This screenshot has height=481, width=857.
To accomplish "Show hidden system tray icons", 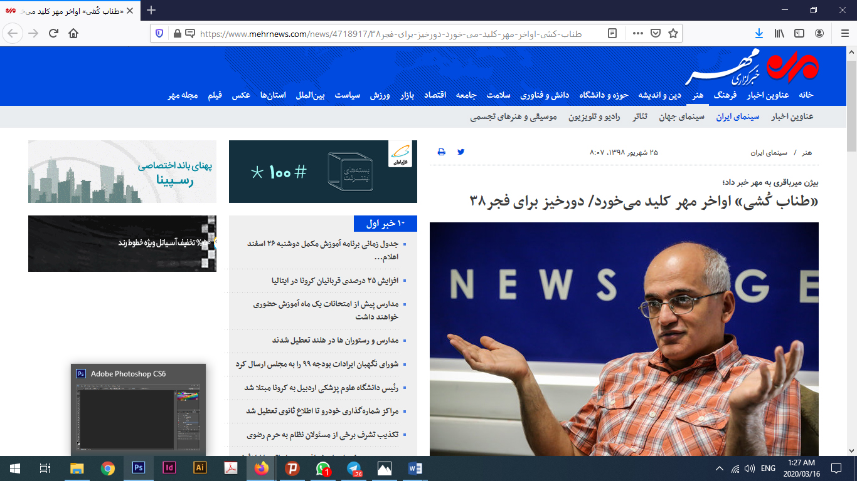I will 720,468.
